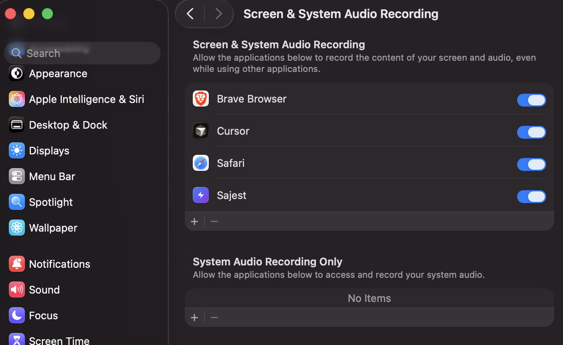Click the Focus moon icon
This screenshot has height=345, width=563.
click(x=17, y=316)
